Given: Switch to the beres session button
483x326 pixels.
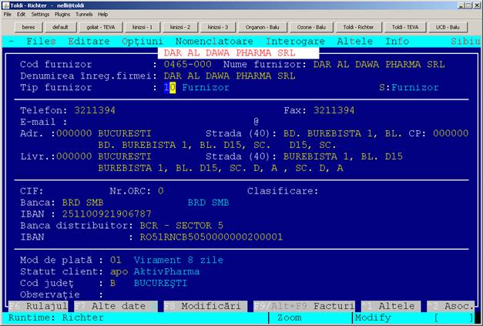Looking at the screenshot, I should [29, 27].
